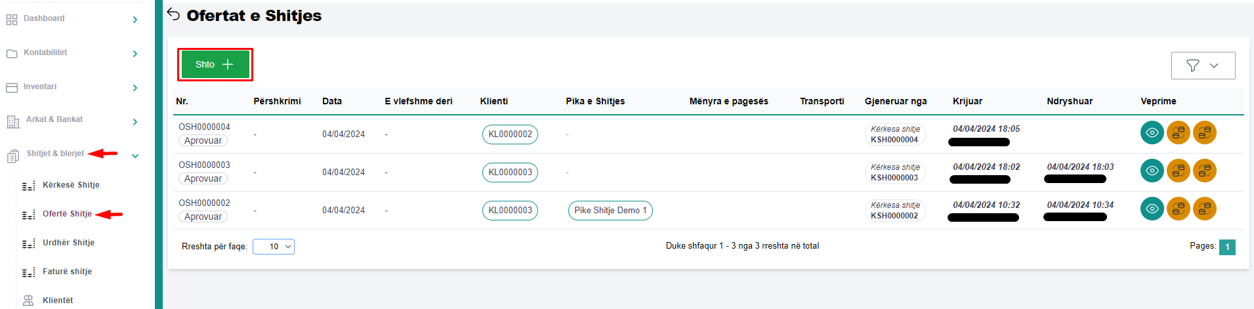Click the Kontabilitet folder icon
This screenshot has width=1254, height=309.
tap(12, 54)
